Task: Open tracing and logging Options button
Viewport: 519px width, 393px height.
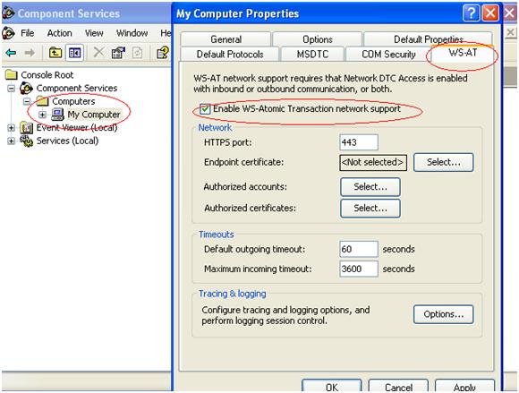Action: point(444,314)
